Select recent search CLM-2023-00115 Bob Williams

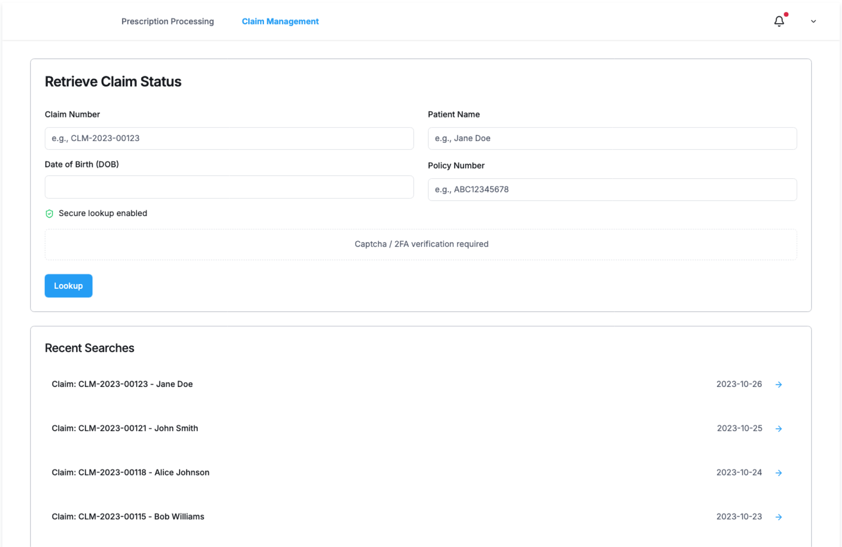point(128,517)
